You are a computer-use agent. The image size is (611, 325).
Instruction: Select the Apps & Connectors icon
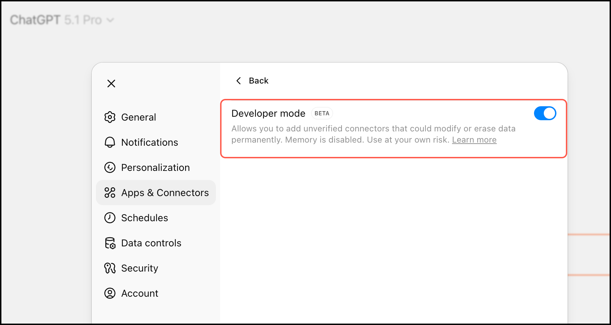(x=110, y=193)
